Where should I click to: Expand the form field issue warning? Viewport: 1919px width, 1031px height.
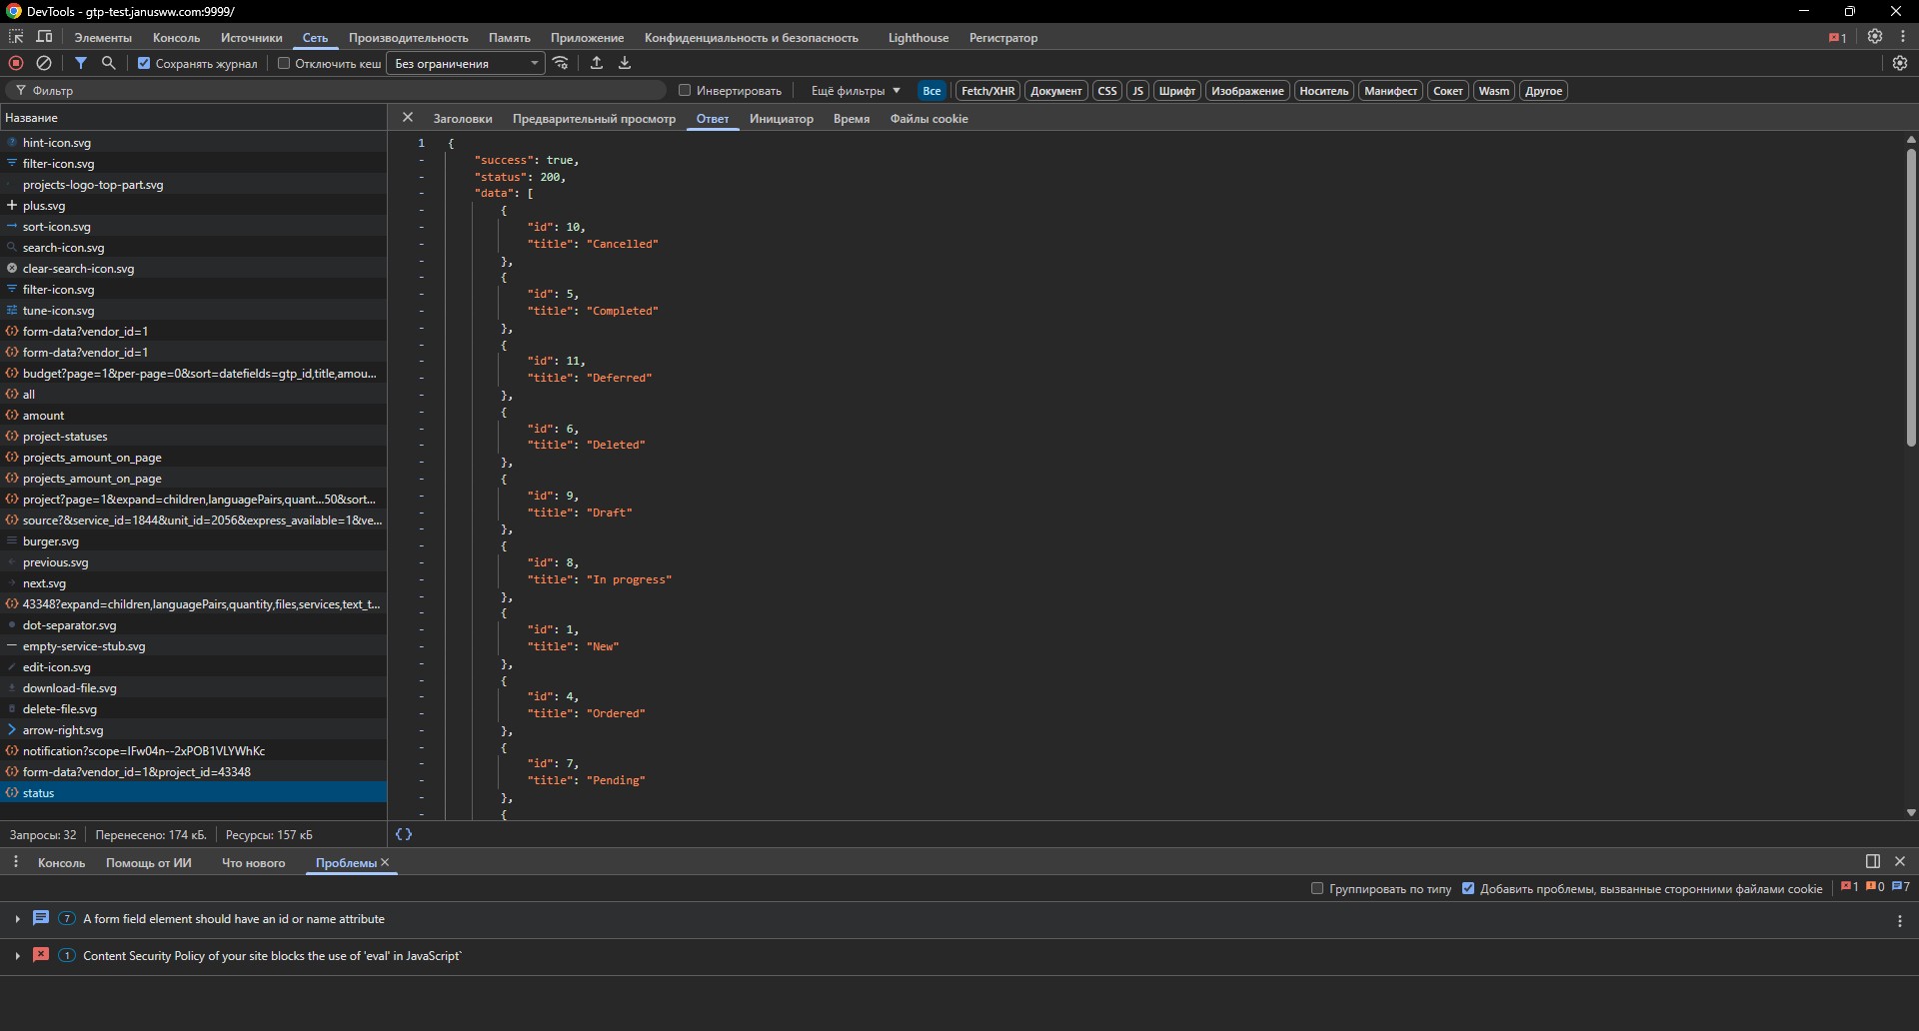(17, 918)
